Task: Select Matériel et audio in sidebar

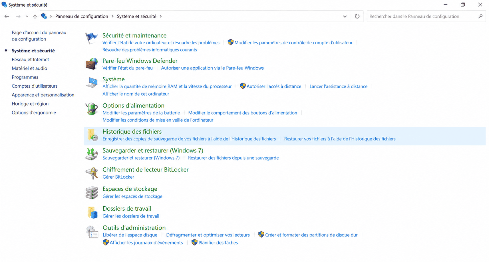Action: pos(29,68)
